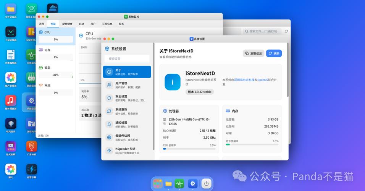This screenshot has height=191, width=365.
Task: Click the refresh icon in background file window
Action: click(286, 31)
